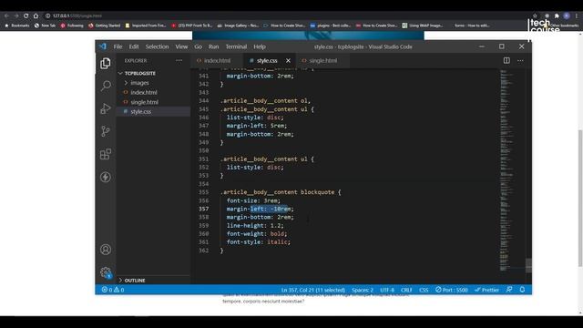Open the Selection menu
This screenshot has height=328, width=583.
click(157, 46)
